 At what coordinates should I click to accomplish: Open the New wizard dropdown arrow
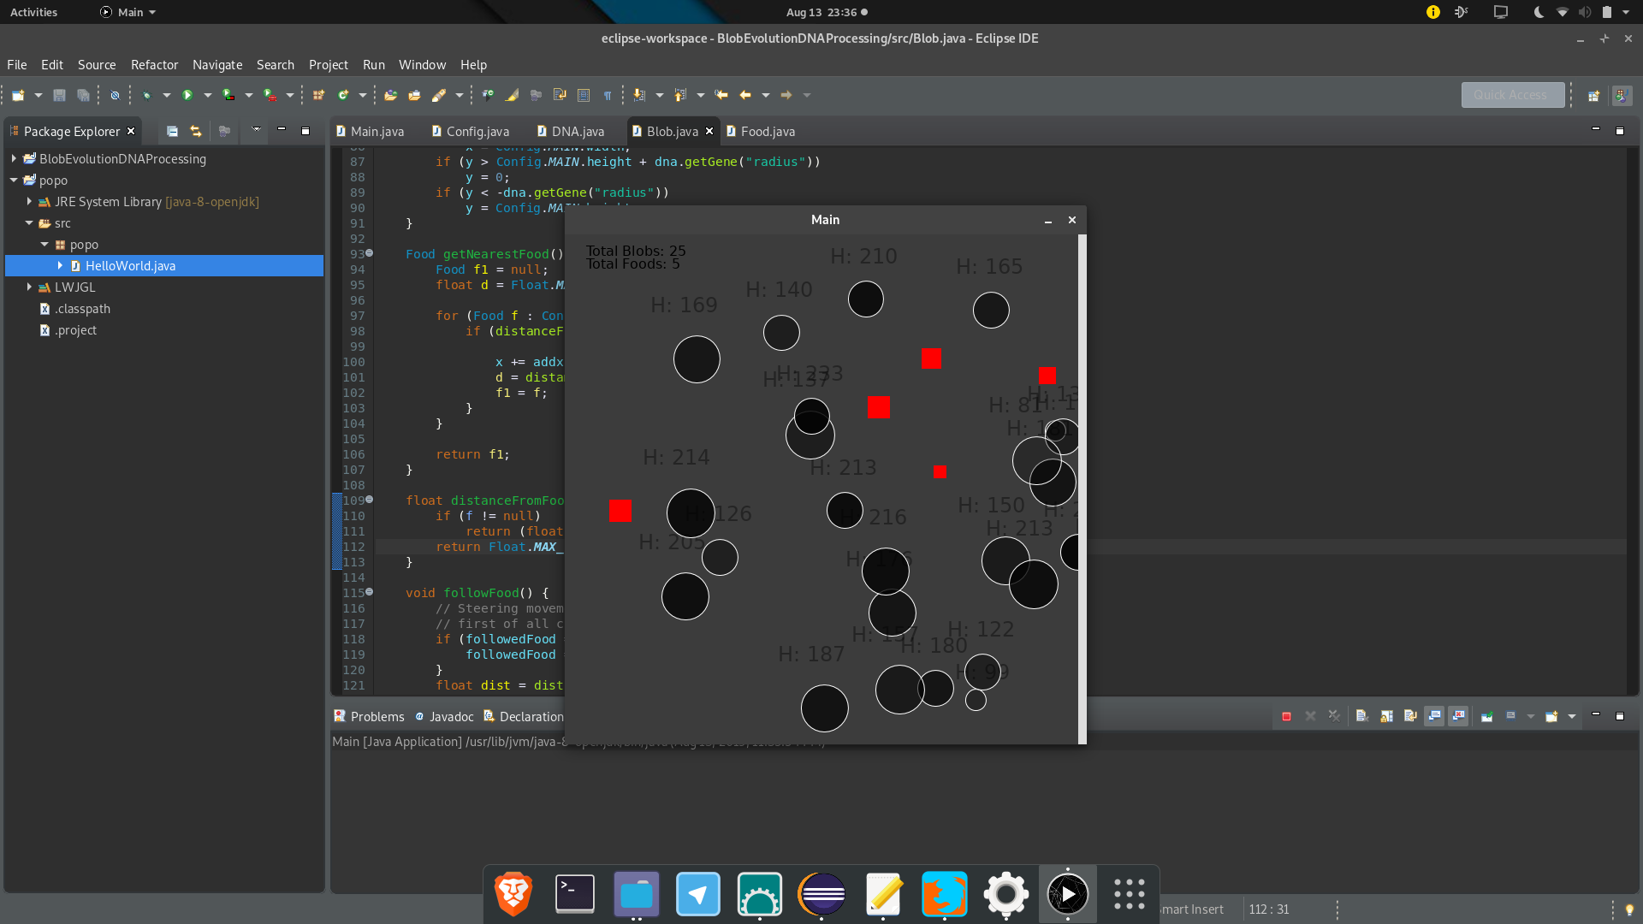[x=39, y=95]
